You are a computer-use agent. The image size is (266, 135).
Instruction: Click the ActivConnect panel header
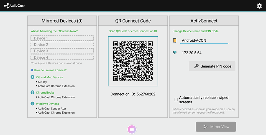point(204,21)
